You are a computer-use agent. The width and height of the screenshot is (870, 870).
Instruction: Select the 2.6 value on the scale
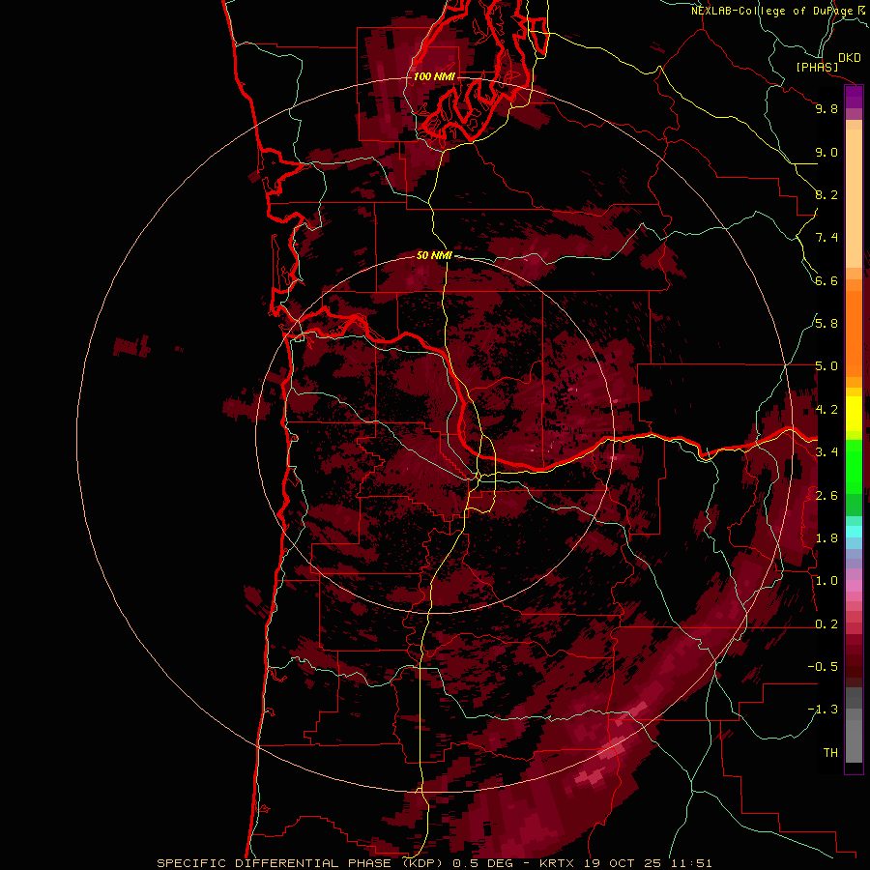(x=826, y=496)
